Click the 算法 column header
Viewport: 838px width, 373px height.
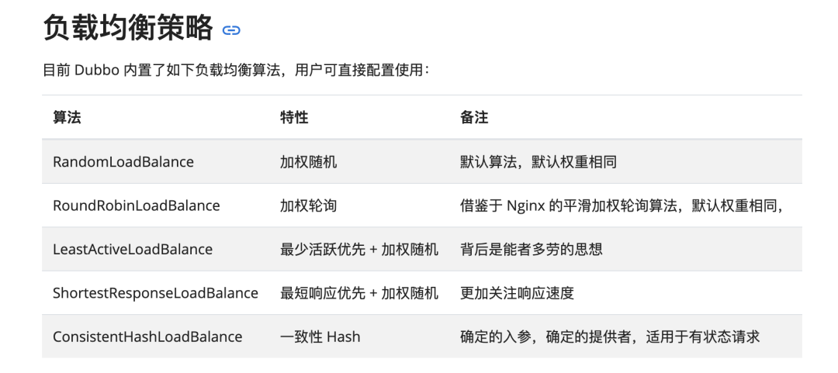tap(67, 118)
